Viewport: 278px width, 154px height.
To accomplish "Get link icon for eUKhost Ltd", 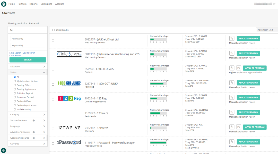I will [x=232, y=38].
